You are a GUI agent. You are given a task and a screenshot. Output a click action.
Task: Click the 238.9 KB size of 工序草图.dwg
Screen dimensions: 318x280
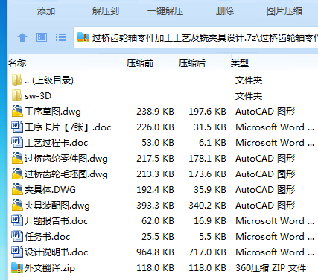click(x=155, y=112)
